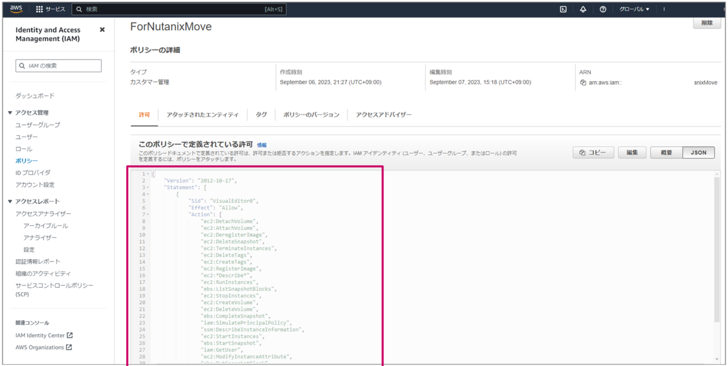728x366 pixels.
Task: Click the "ebs:CompleteSnapshot" code line
Action: [236, 316]
